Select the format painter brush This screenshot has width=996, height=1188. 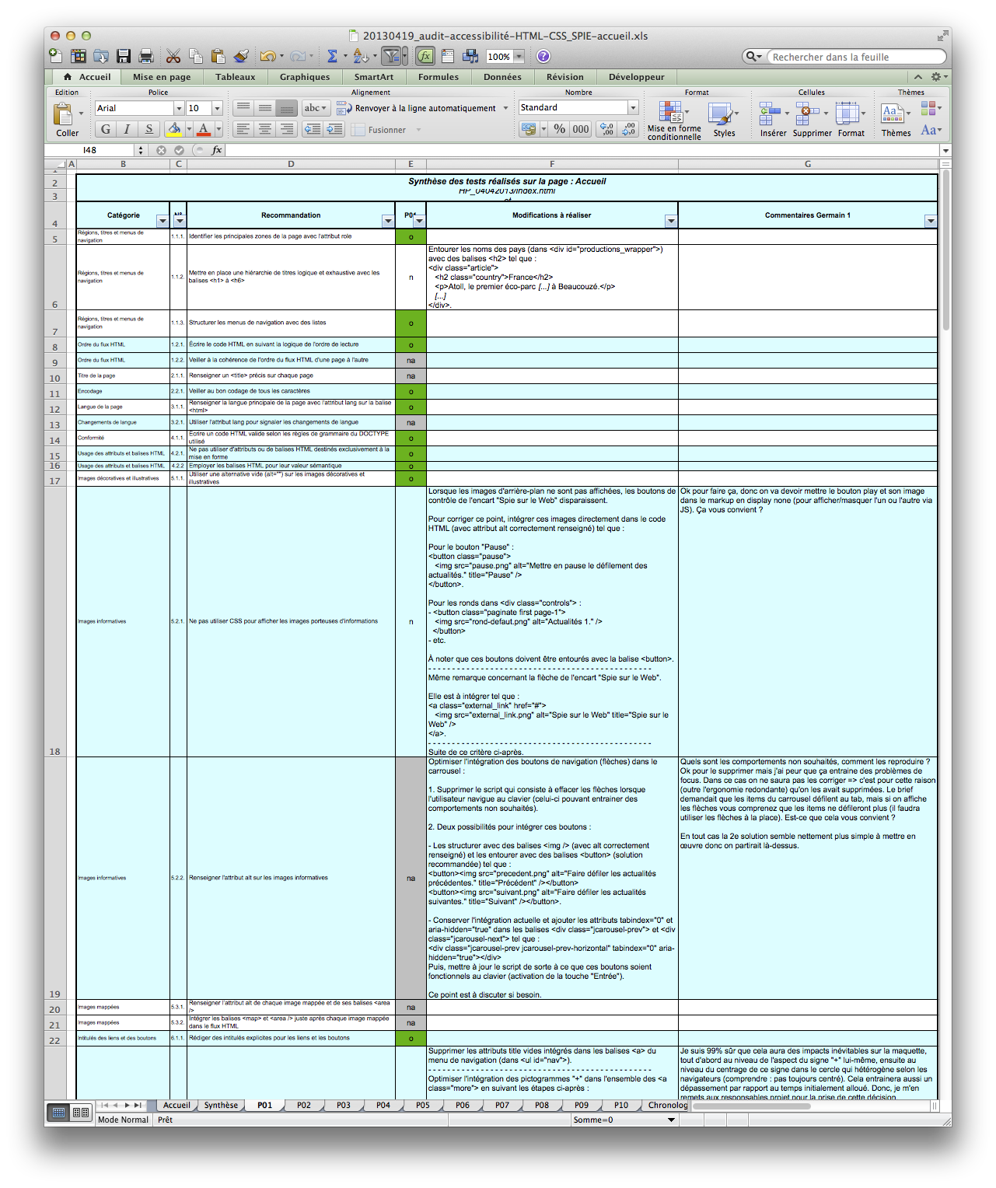(x=241, y=56)
